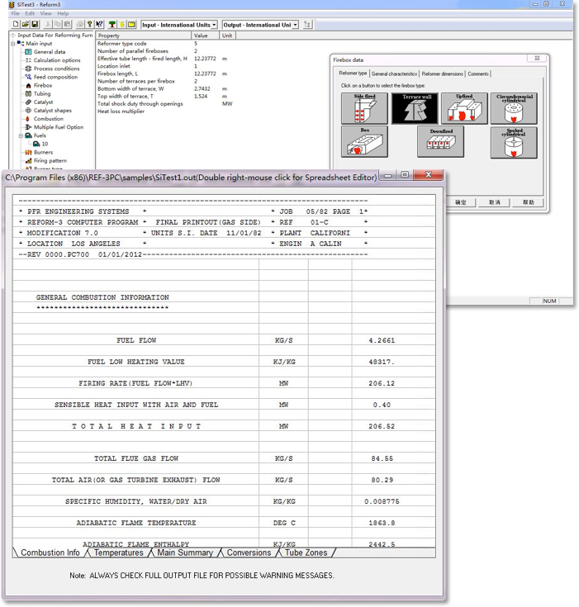The image size is (579, 607).
Task: Click the New file toolbar icon
Action: (16, 25)
